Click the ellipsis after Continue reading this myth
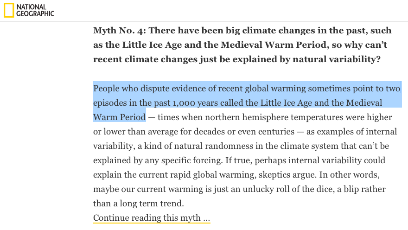Screen dimensions: 408x230 click(x=207, y=218)
